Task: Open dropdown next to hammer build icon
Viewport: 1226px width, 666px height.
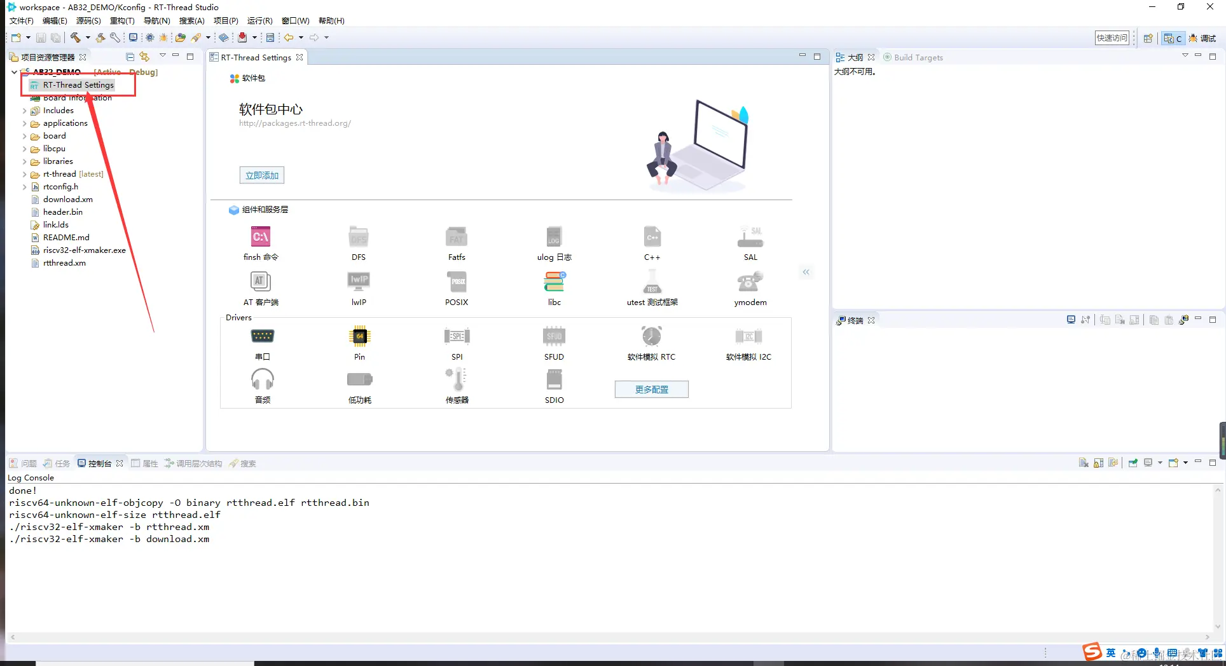Action: (x=88, y=37)
